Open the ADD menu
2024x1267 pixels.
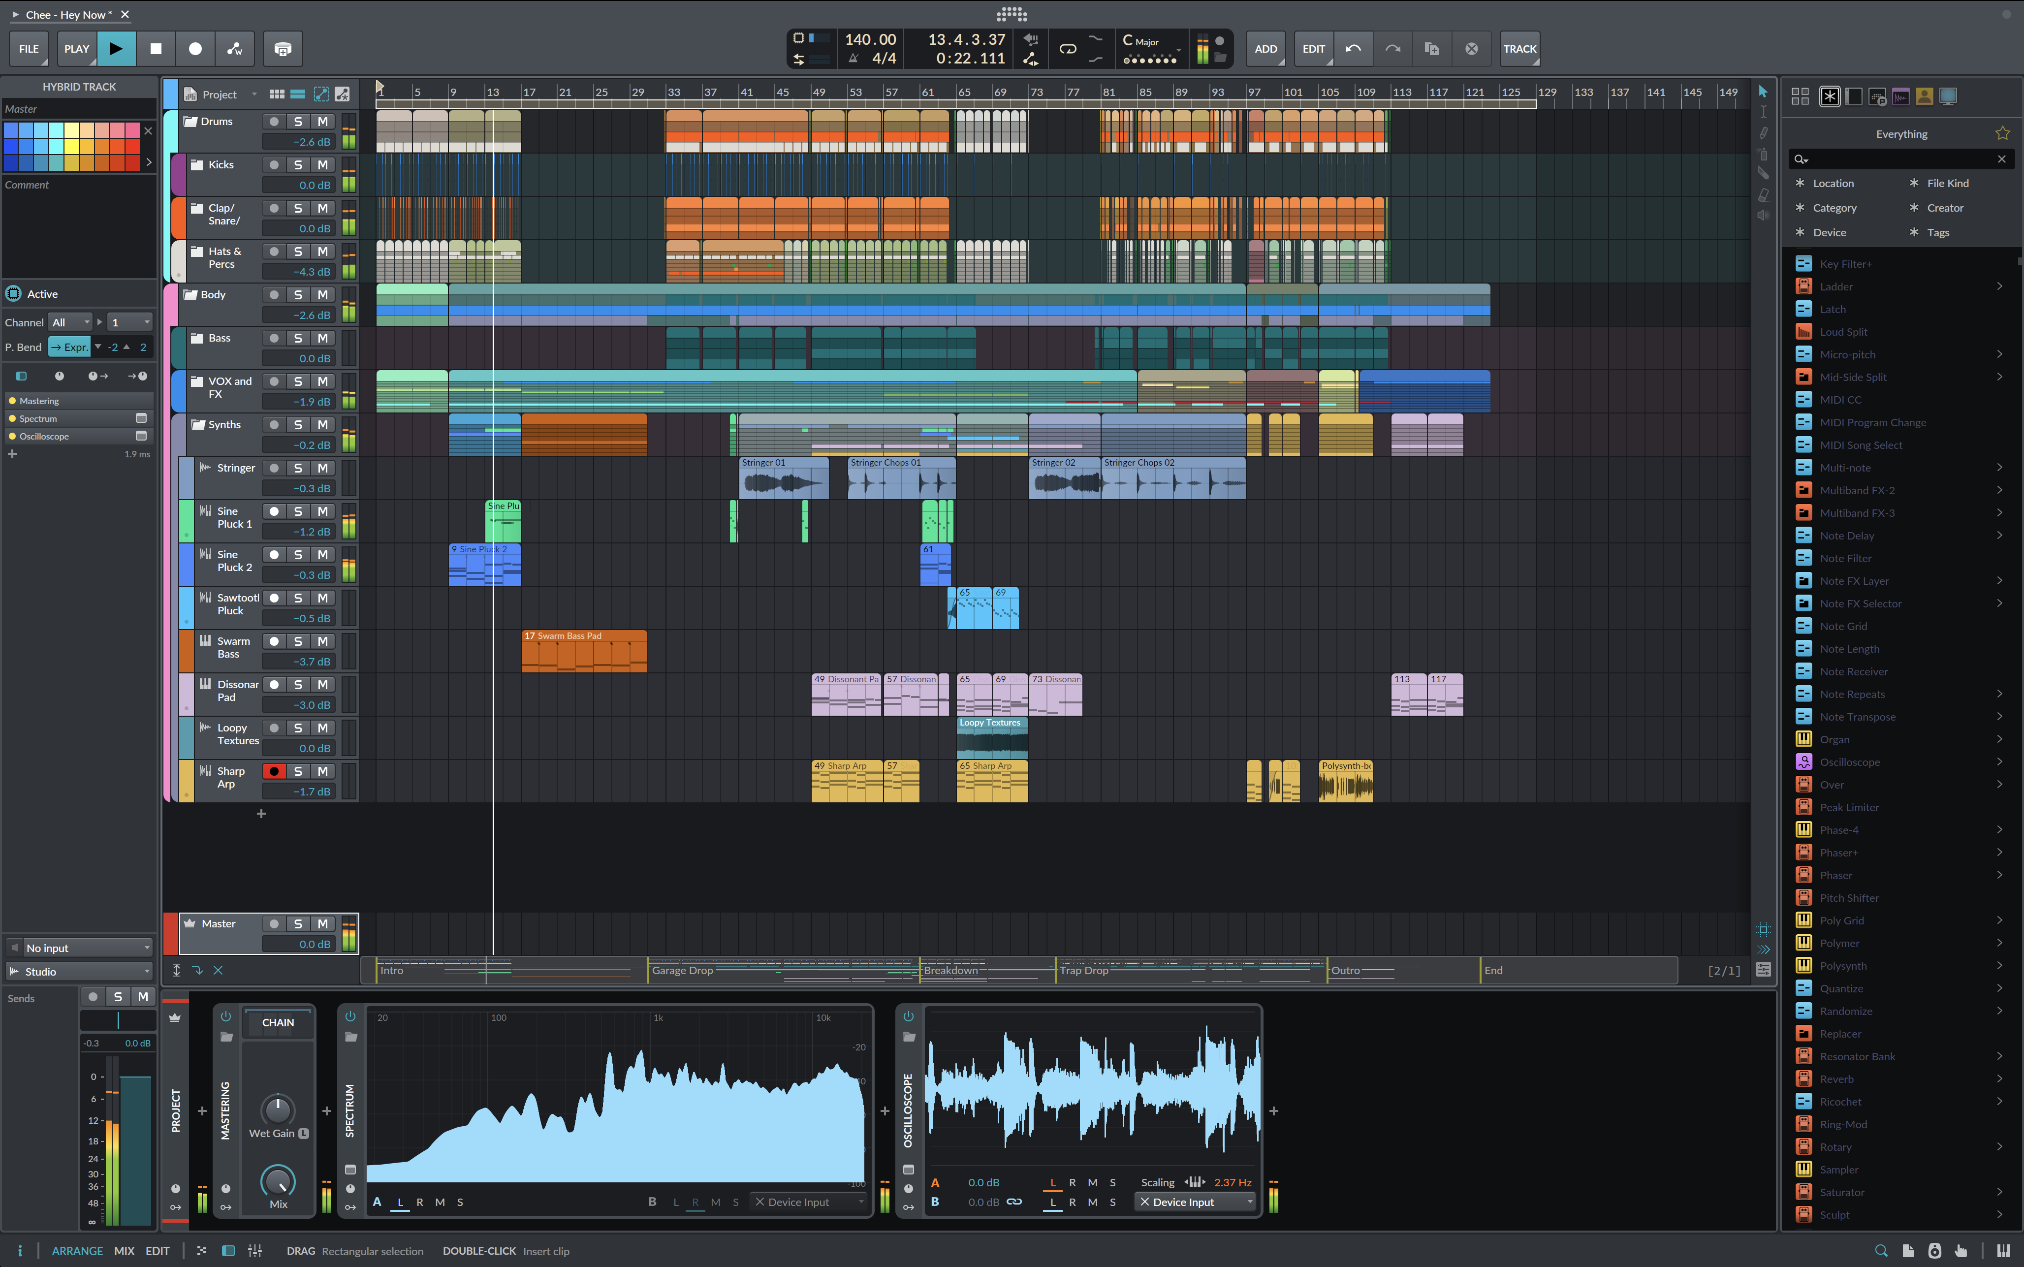click(x=1266, y=49)
